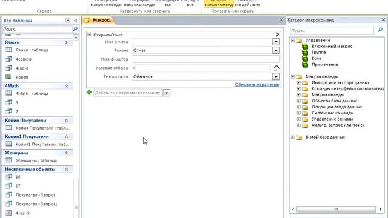388x218 pixels.
Task: Select Вложенный макрос catalog item icon
Action: 305,46
